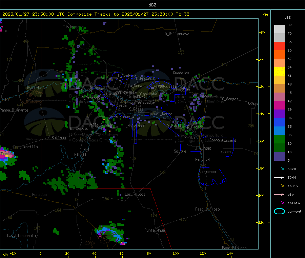
Task: Click the Lag.Llancanelo label
Action: pyautogui.click(x=21, y=236)
